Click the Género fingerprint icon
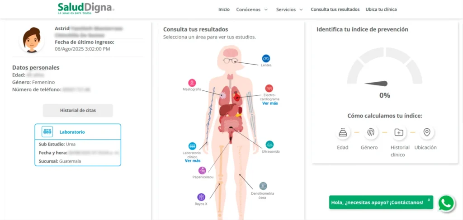This screenshot has height=220, width=463. (x=371, y=132)
